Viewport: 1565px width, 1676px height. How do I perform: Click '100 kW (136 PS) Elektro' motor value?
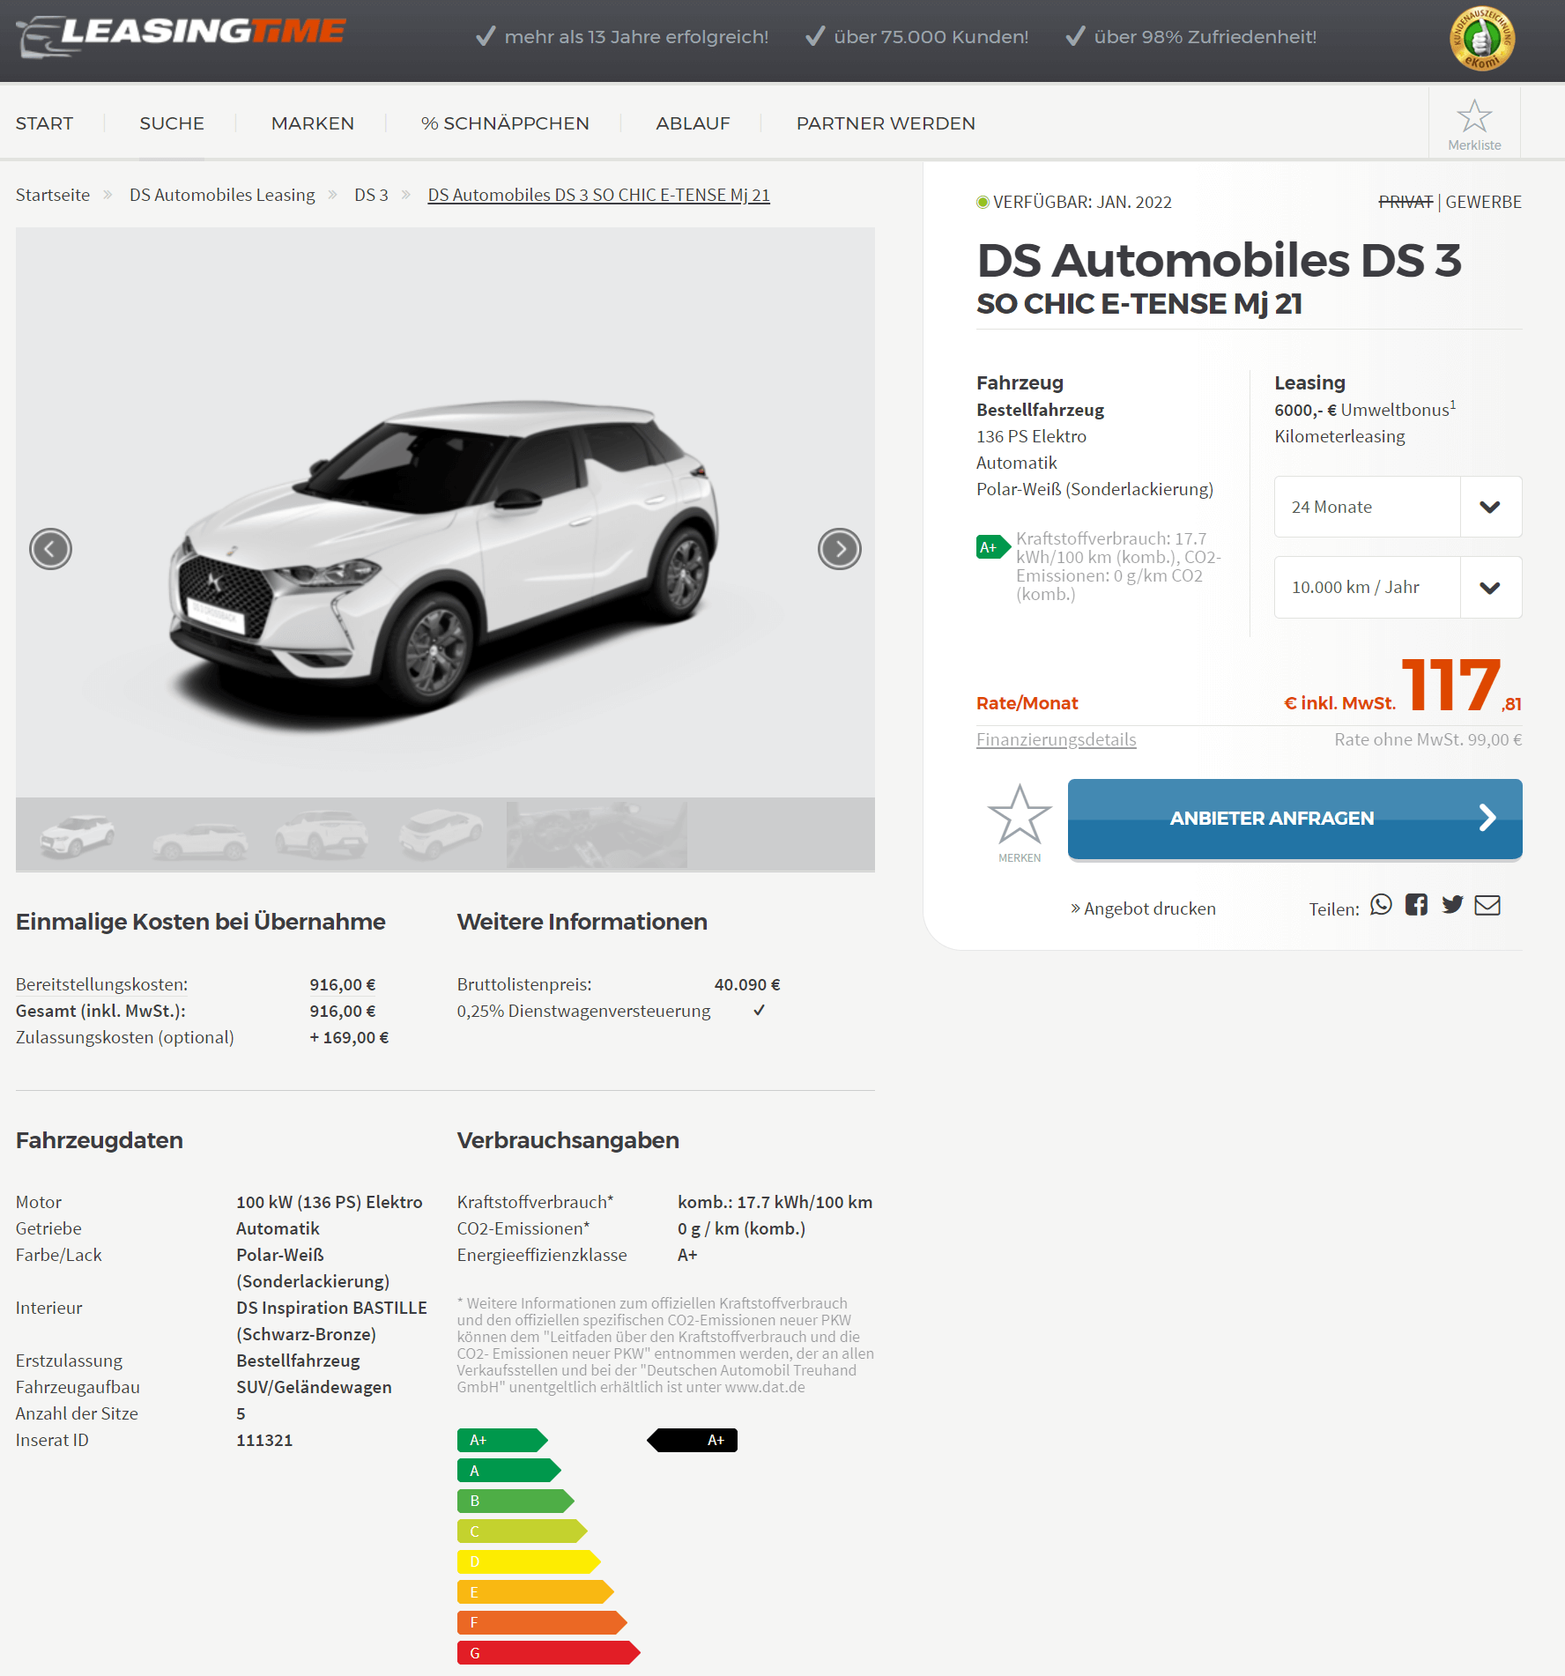[x=330, y=1202]
